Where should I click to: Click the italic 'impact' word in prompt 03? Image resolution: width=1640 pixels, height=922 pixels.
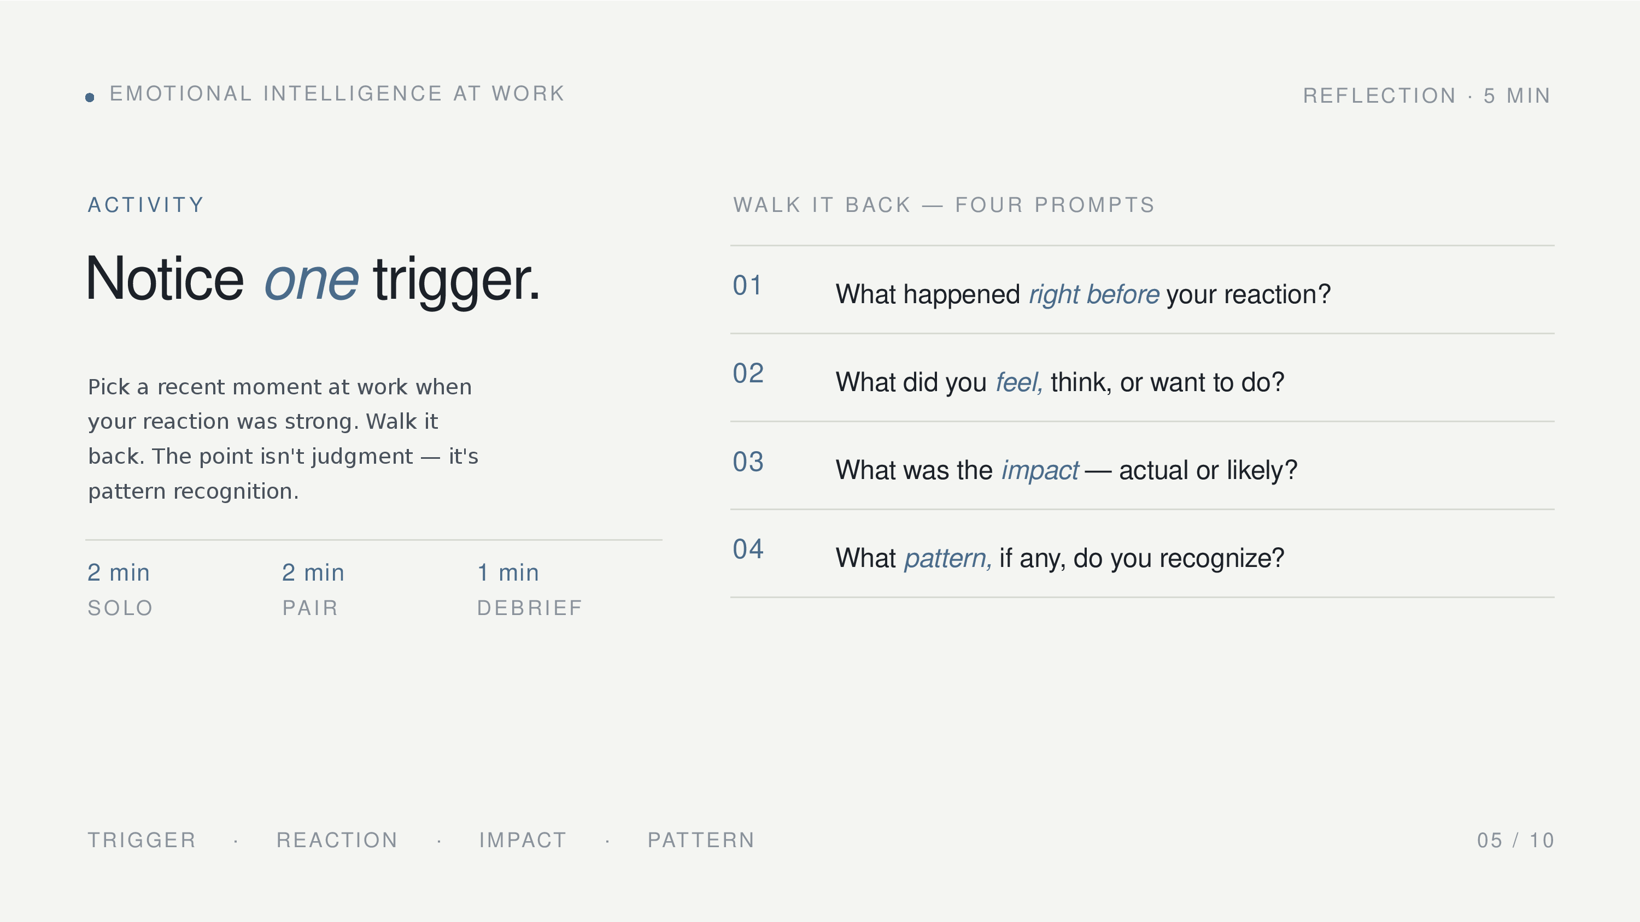click(1040, 470)
